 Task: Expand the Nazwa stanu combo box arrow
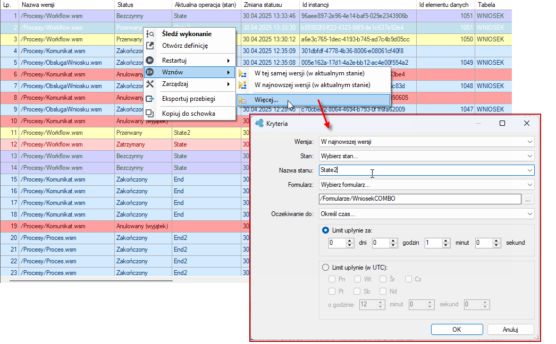(x=530, y=170)
